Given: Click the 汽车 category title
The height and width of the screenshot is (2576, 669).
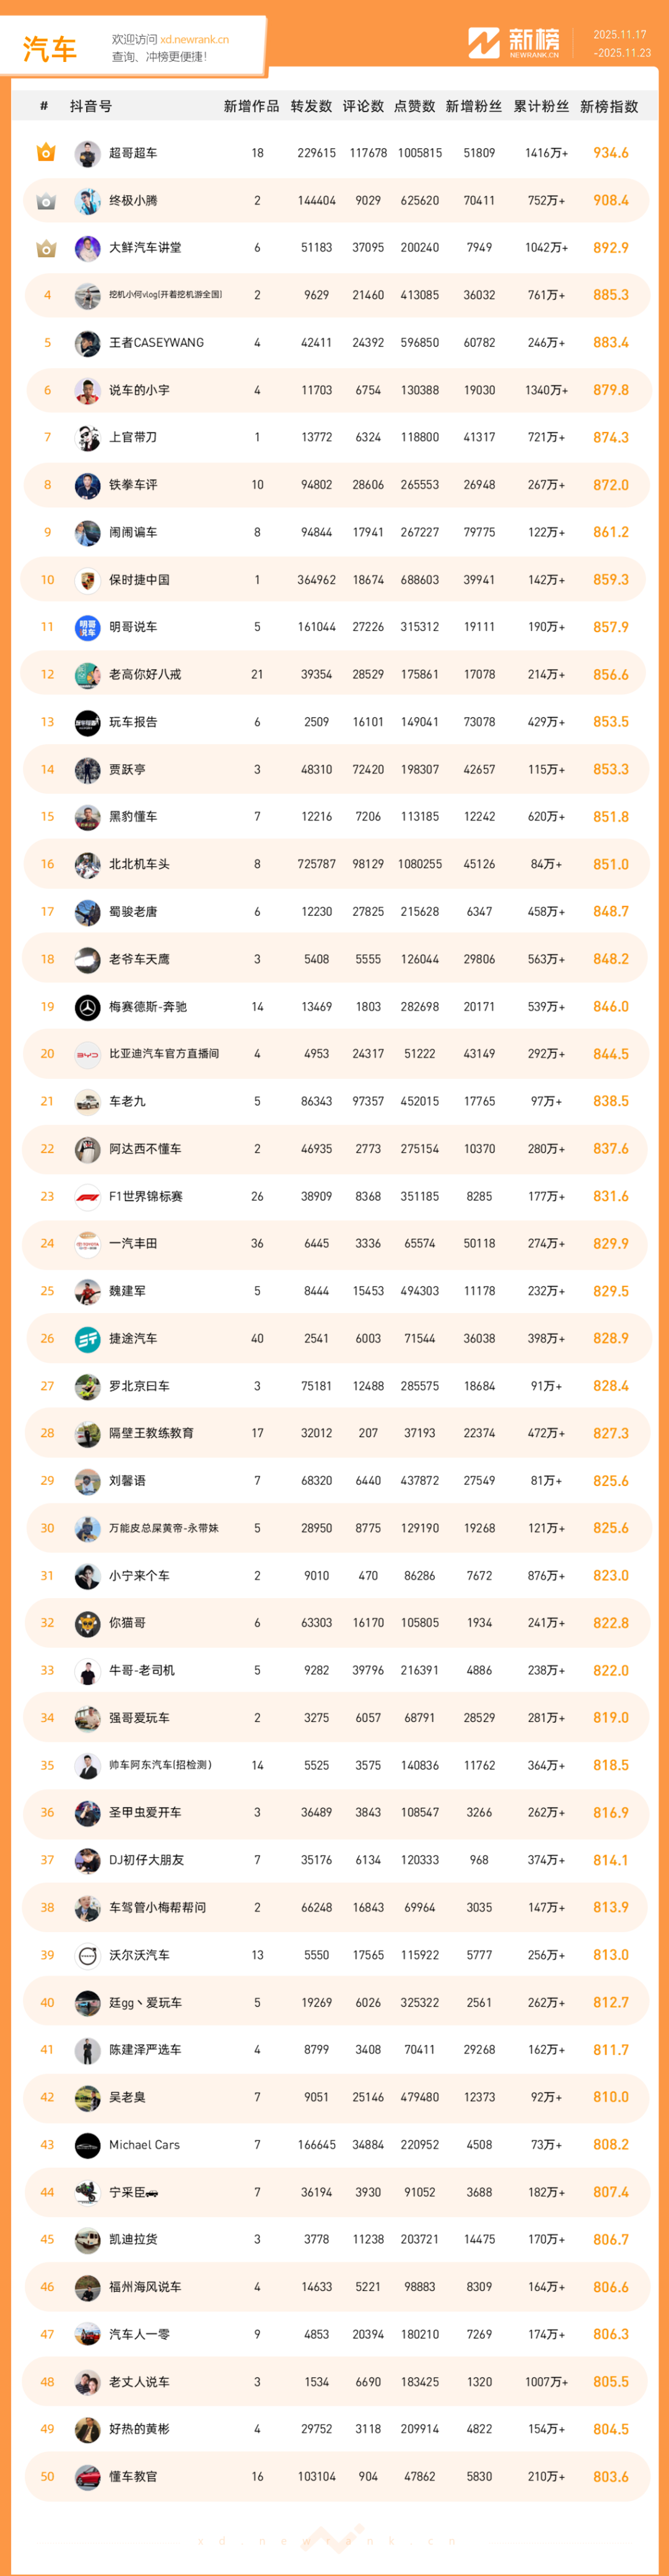Looking at the screenshot, I should click(50, 48).
